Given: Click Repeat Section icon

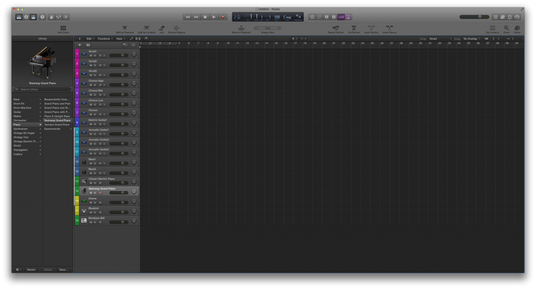Looking at the screenshot, I should click(x=336, y=28).
